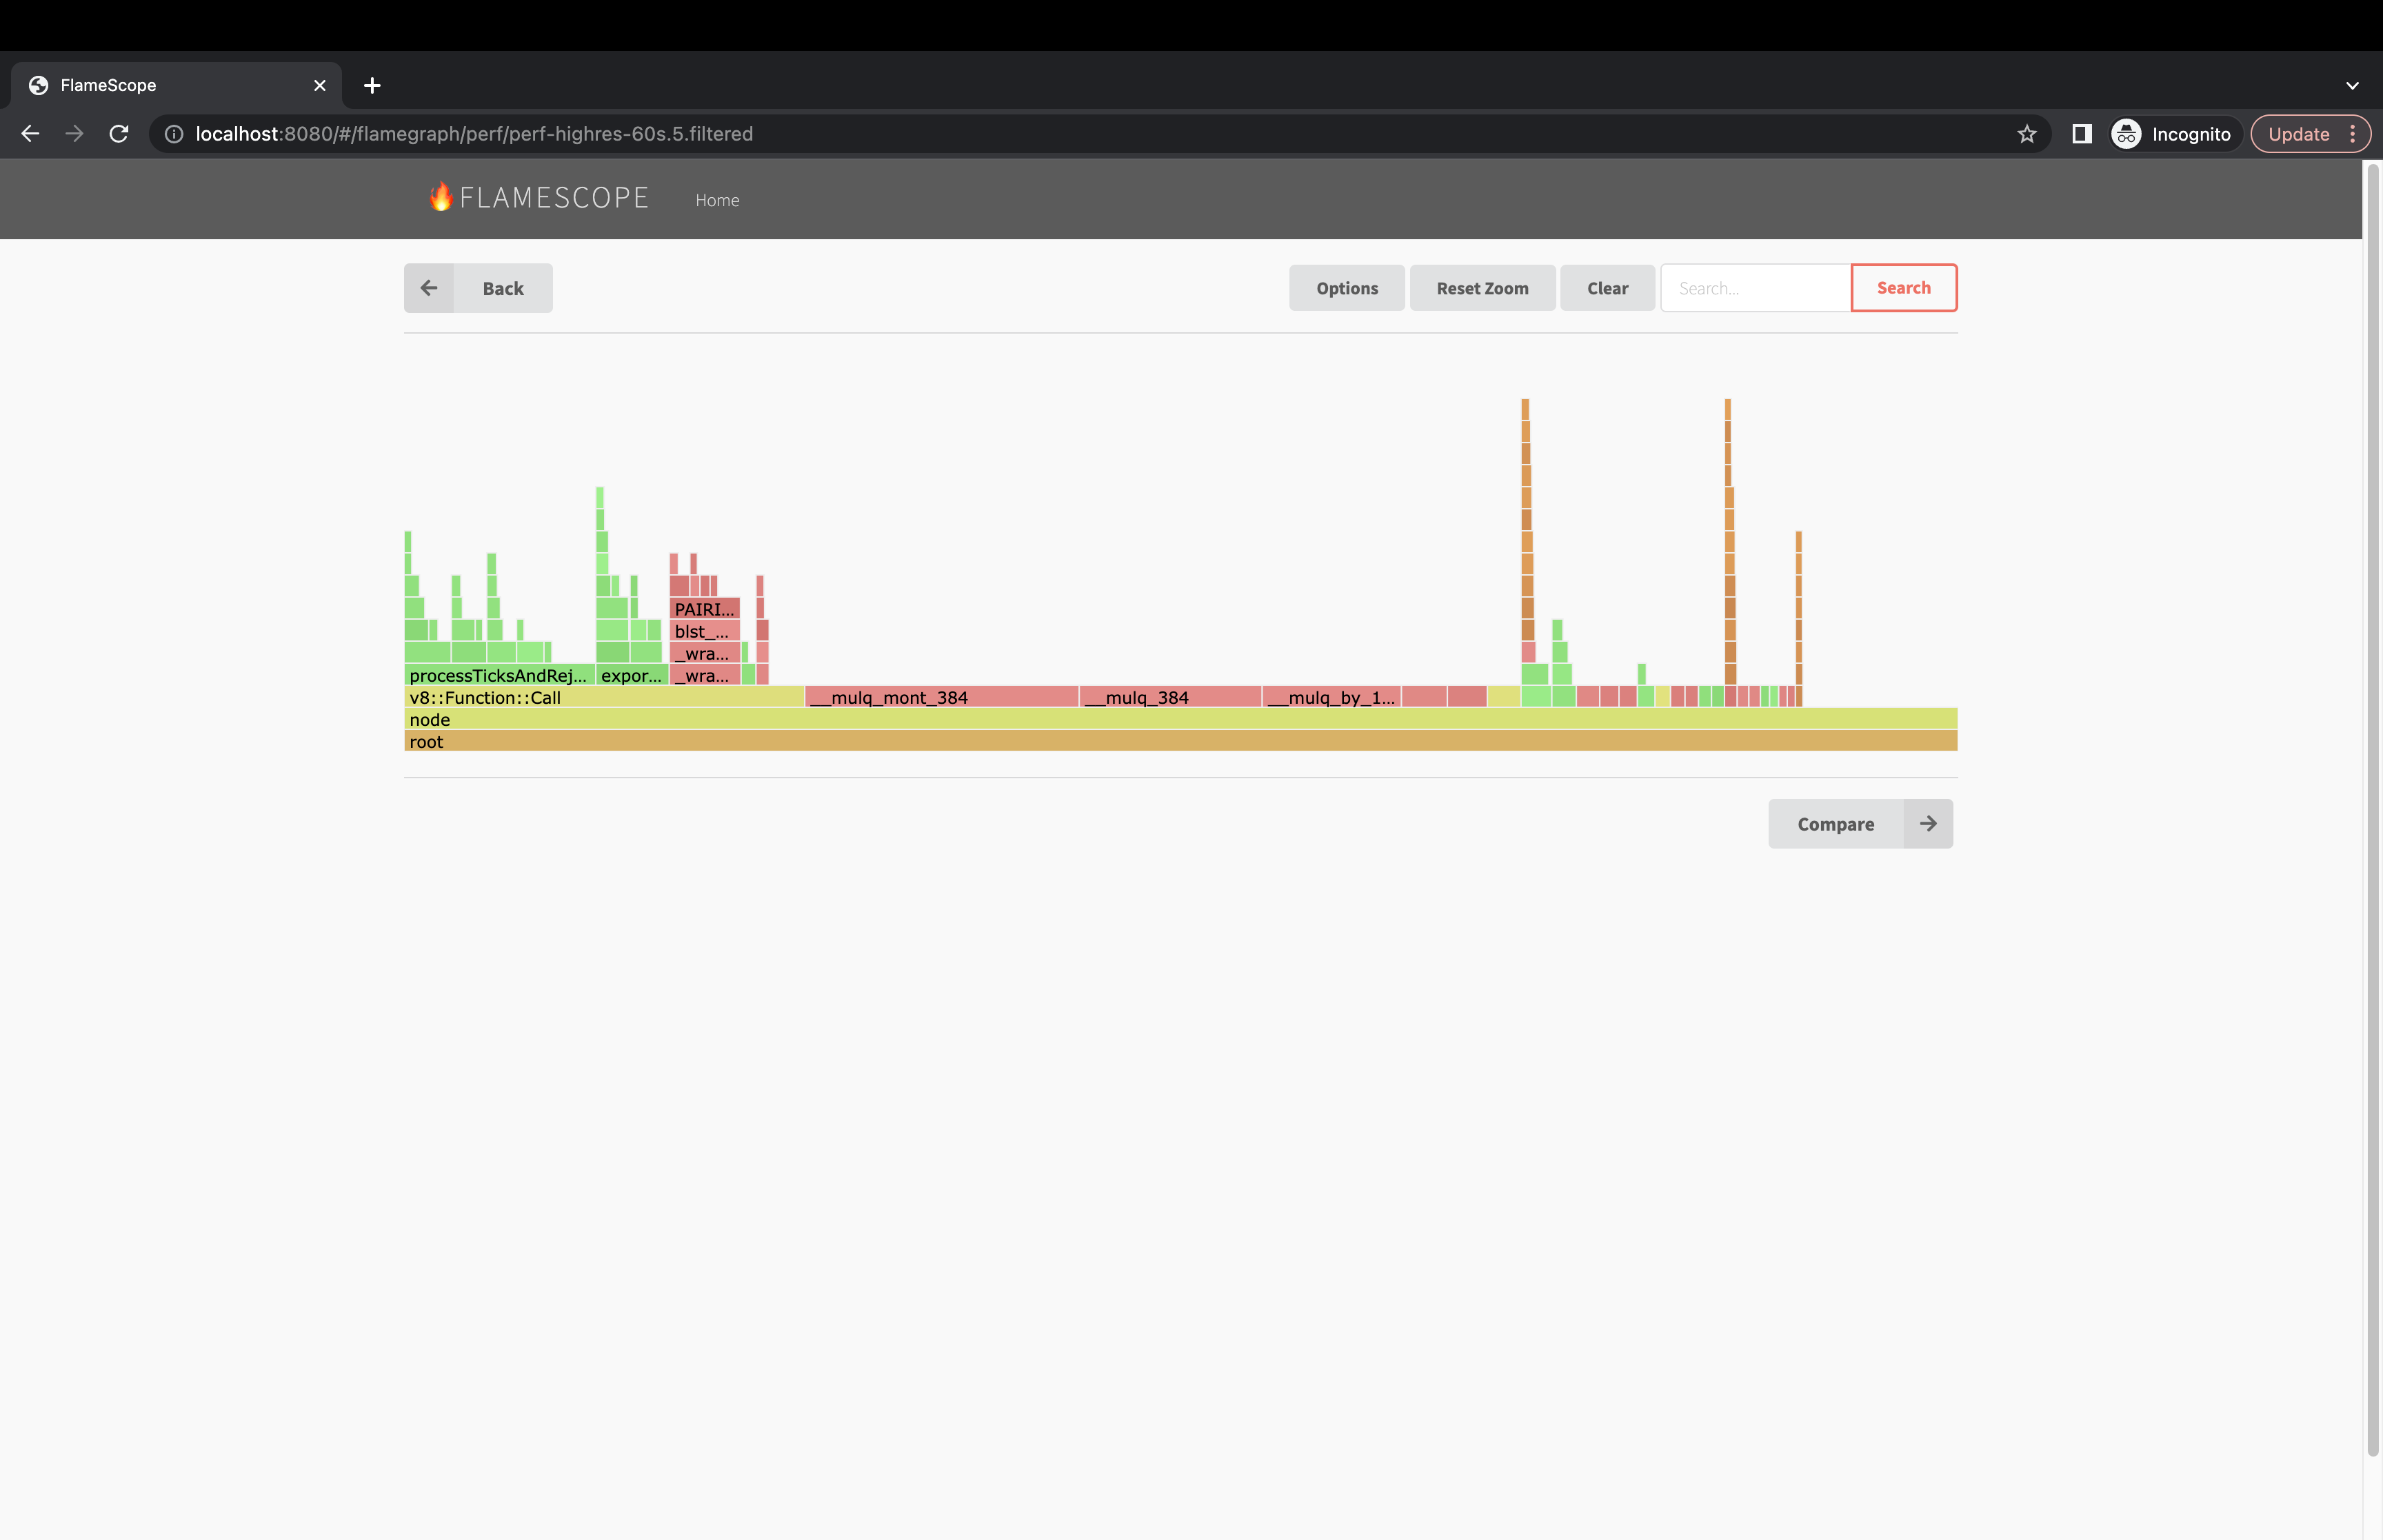Click the Options button

1346,288
